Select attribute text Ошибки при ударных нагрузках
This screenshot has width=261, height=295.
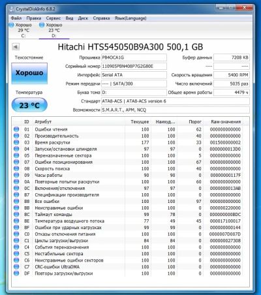pos(68,228)
